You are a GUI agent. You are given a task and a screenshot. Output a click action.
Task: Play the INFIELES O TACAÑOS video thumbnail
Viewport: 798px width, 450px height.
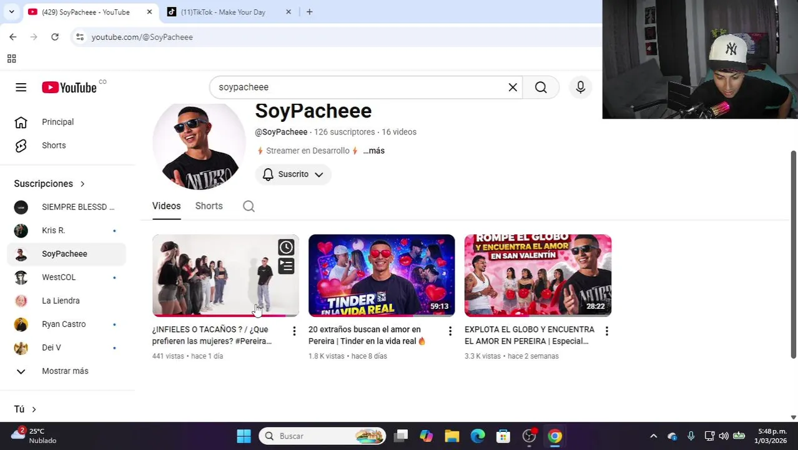pyautogui.click(x=225, y=276)
